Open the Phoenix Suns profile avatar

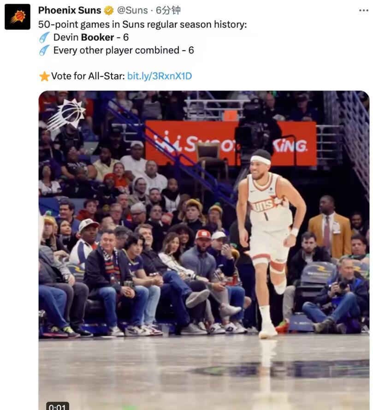(18, 17)
